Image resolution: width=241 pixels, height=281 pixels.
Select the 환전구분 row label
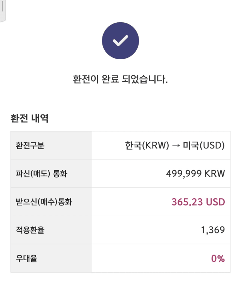(x=30, y=145)
